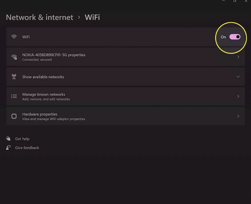This screenshot has height=204, width=251.
Task: Click the antenna tower icon for available networks
Action: tap(14, 77)
